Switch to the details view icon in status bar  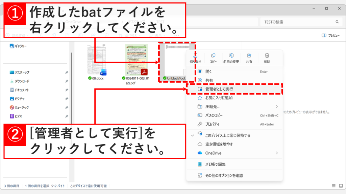[x=334, y=186]
